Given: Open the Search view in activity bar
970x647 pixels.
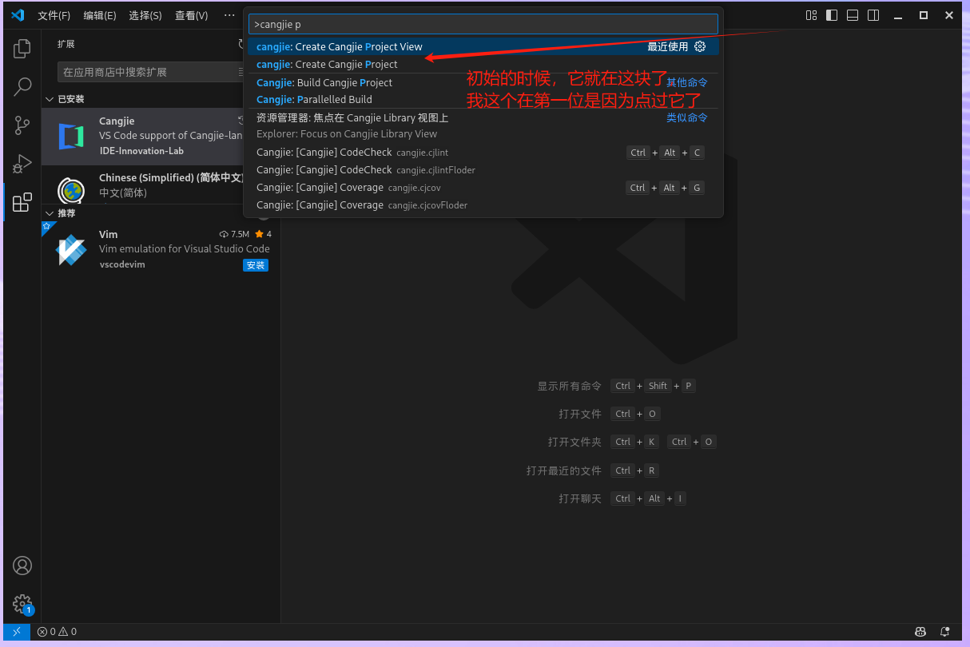Looking at the screenshot, I should click(x=22, y=87).
